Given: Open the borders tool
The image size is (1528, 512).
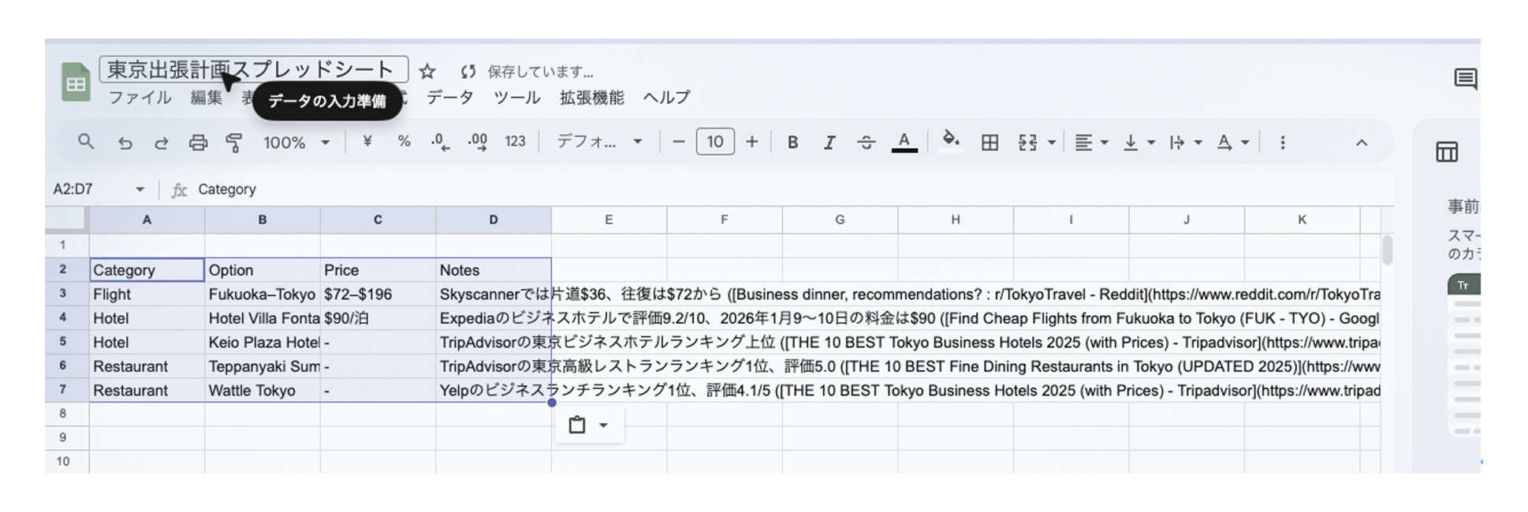Looking at the screenshot, I should pyautogui.click(x=989, y=143).
